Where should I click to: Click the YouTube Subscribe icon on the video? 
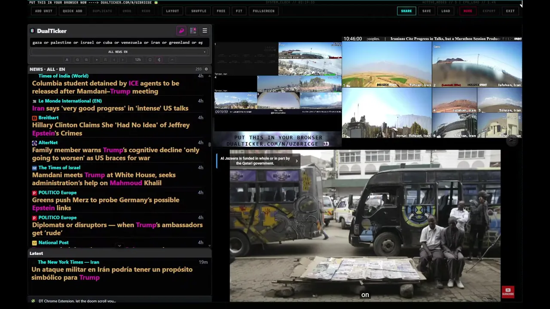tap(508, 292)
